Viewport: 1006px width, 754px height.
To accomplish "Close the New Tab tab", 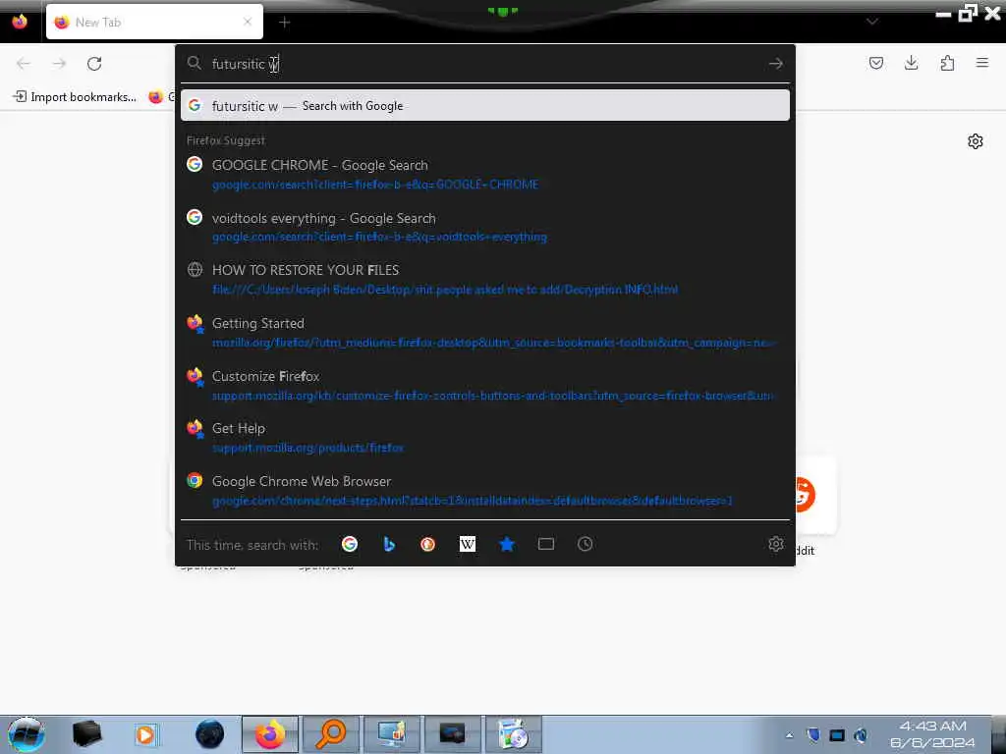I will pyautogui.click(x=248, y=22).
